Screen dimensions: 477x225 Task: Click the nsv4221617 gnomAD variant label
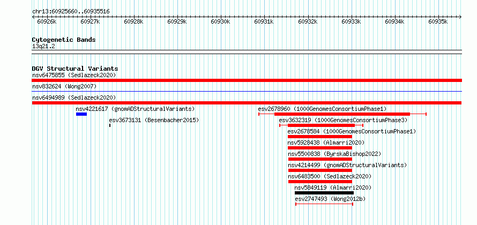[135, 109]
